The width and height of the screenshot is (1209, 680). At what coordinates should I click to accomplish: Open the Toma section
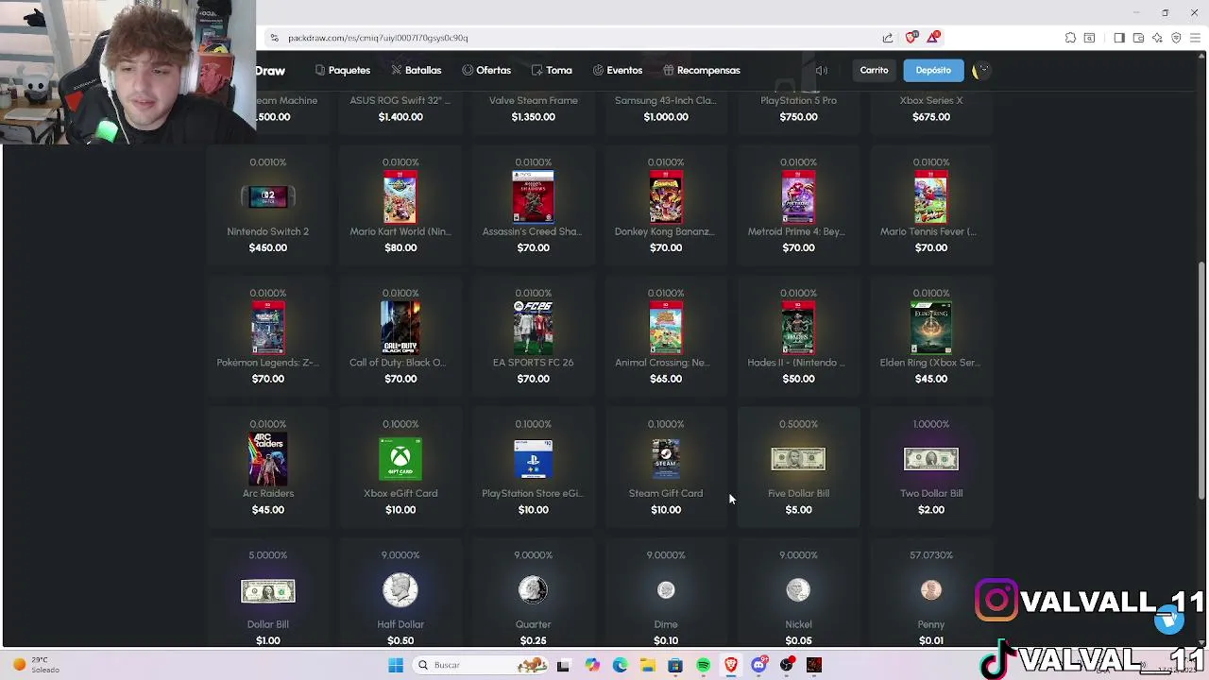click(x=552, y=70)
